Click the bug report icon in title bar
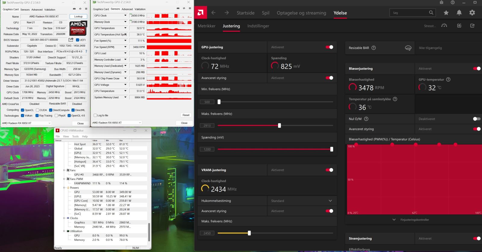This screenshot has height=252, width=482. coord(441,2)
